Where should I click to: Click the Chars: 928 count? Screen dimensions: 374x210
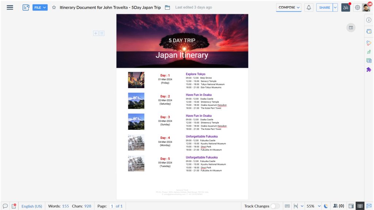81,206
